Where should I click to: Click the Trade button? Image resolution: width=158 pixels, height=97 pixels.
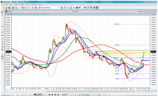tap(105, 95)
